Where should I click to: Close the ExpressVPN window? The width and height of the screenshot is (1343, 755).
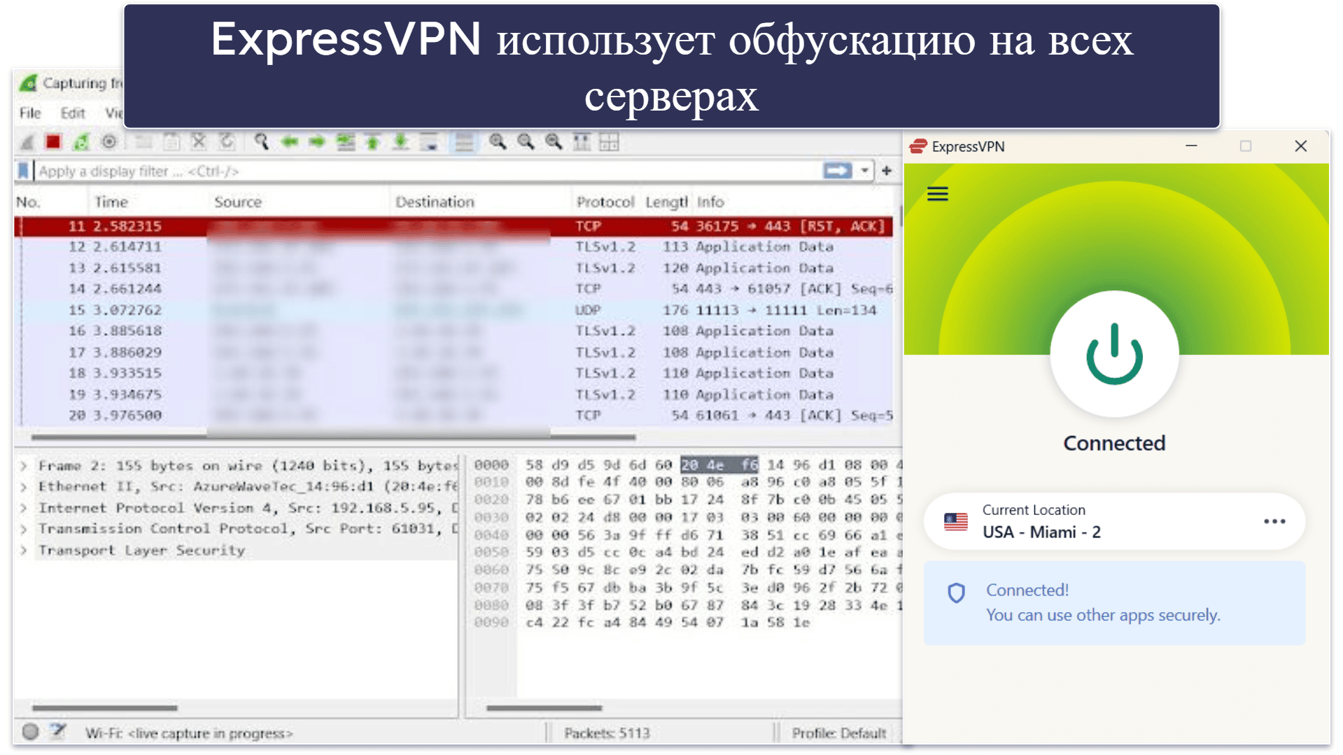(1300, 146)
